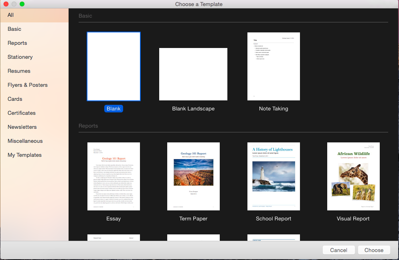Select the Term Paper template thumbnail
Screen dimensions: 399x260
tap(193, 176)
